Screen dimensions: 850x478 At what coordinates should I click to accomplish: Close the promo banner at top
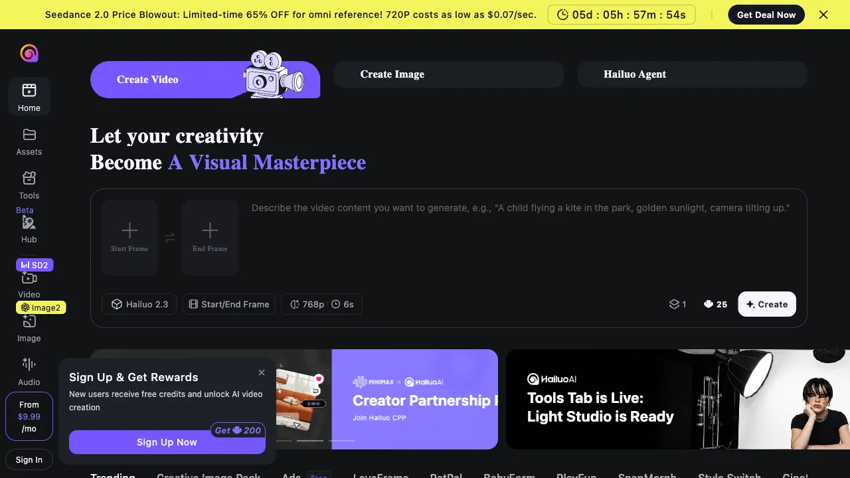click(823, 15)
